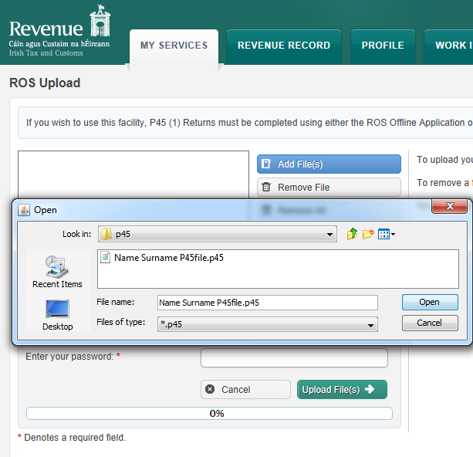Click the 0% upload progress bar
This screenshot has height=457, width=473.
click(x=209, y=413)
